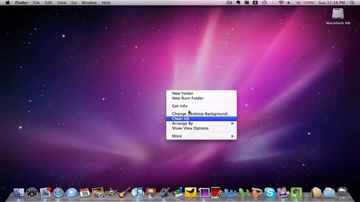Open the yellow bird Twitter app
The image size is (360, 202).
(191, 192)
